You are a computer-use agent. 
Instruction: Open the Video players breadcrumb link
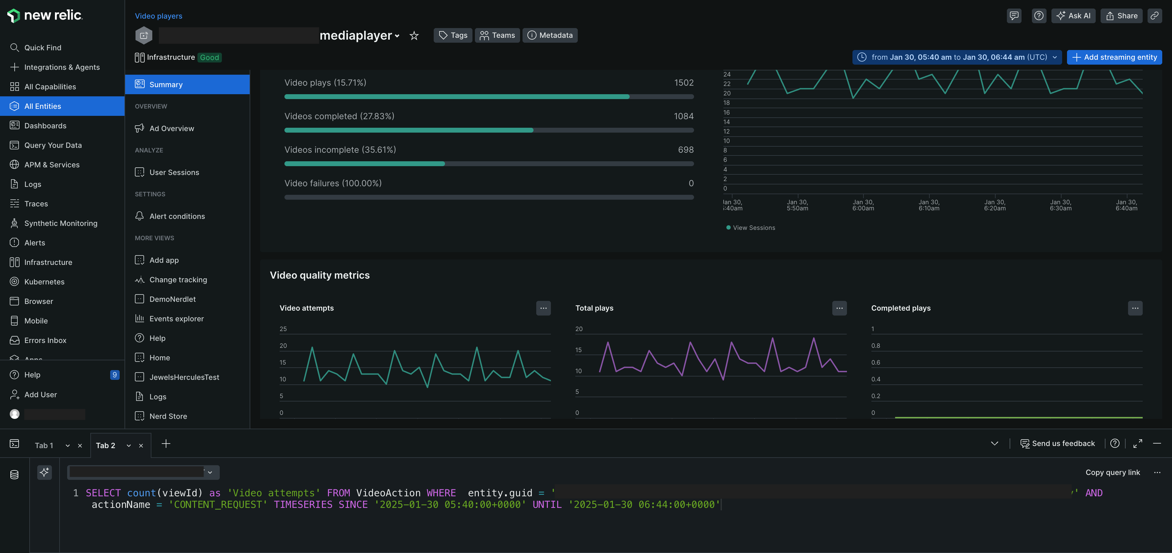(x=158, y=16)
